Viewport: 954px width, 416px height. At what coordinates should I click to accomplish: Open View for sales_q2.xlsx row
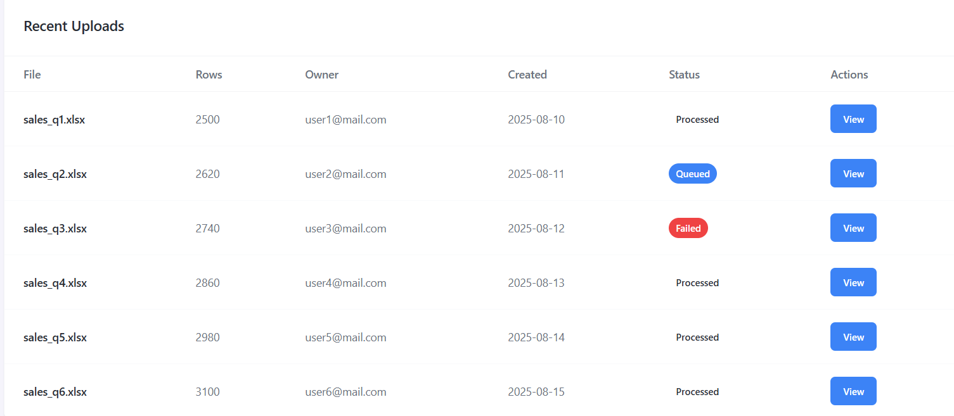tap(853, 173)
